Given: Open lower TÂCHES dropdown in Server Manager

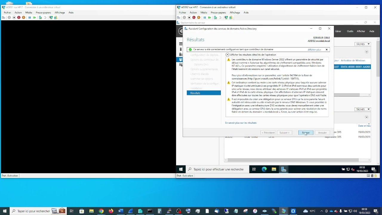Looking at the screenshot, I should [363, 109].
